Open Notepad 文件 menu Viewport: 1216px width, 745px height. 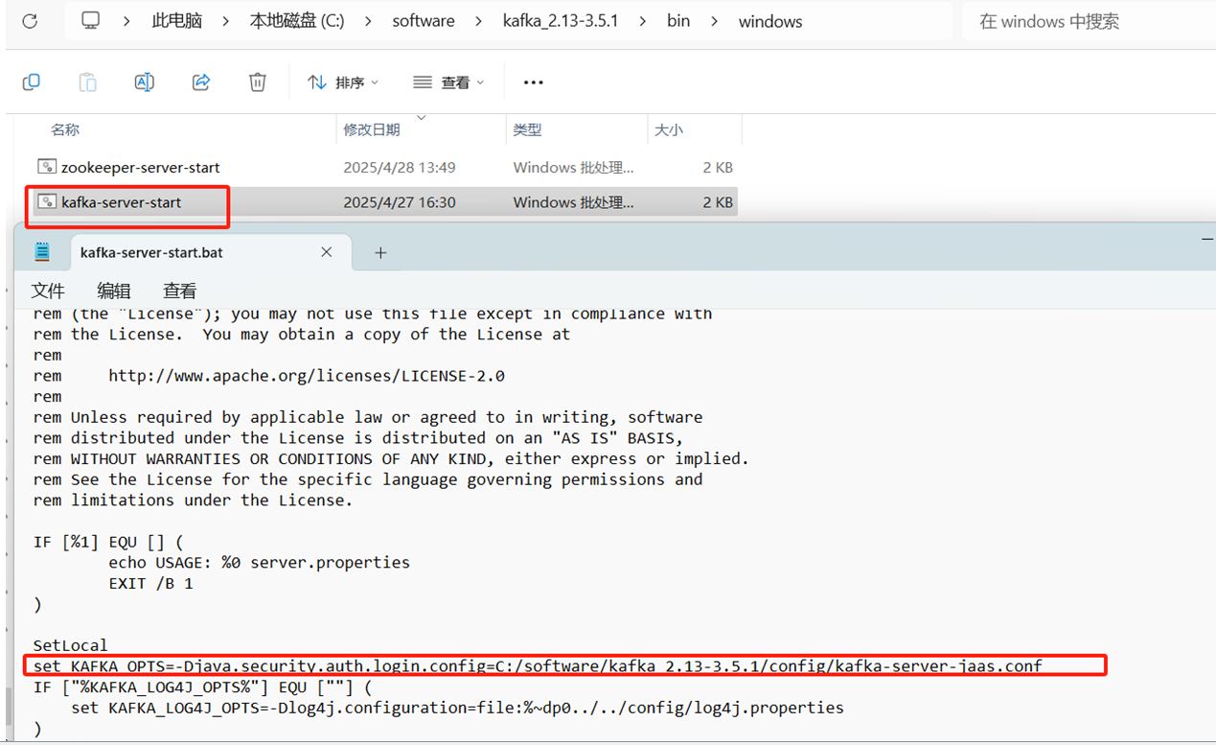click(48, 291)
